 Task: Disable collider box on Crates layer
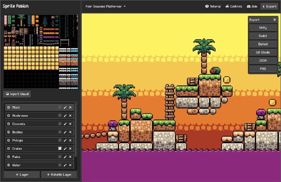60,149
